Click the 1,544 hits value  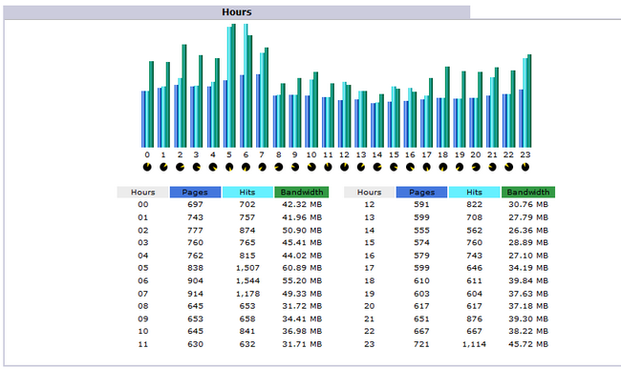click(x=247, y=281)
